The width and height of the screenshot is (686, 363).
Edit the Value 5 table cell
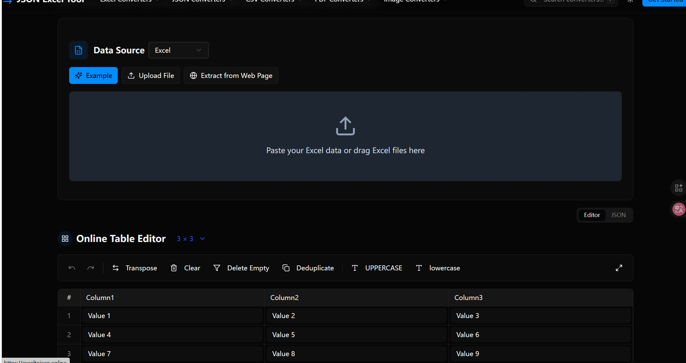[x=356, y=335]
